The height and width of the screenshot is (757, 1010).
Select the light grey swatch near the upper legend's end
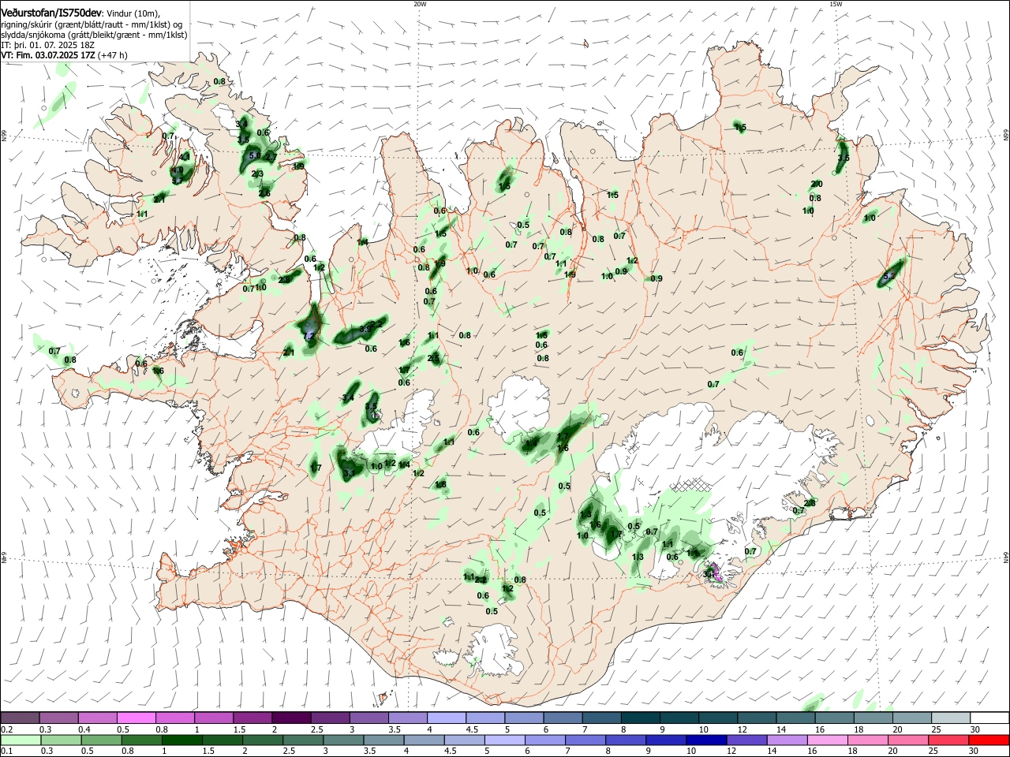(x=952, y=718)
